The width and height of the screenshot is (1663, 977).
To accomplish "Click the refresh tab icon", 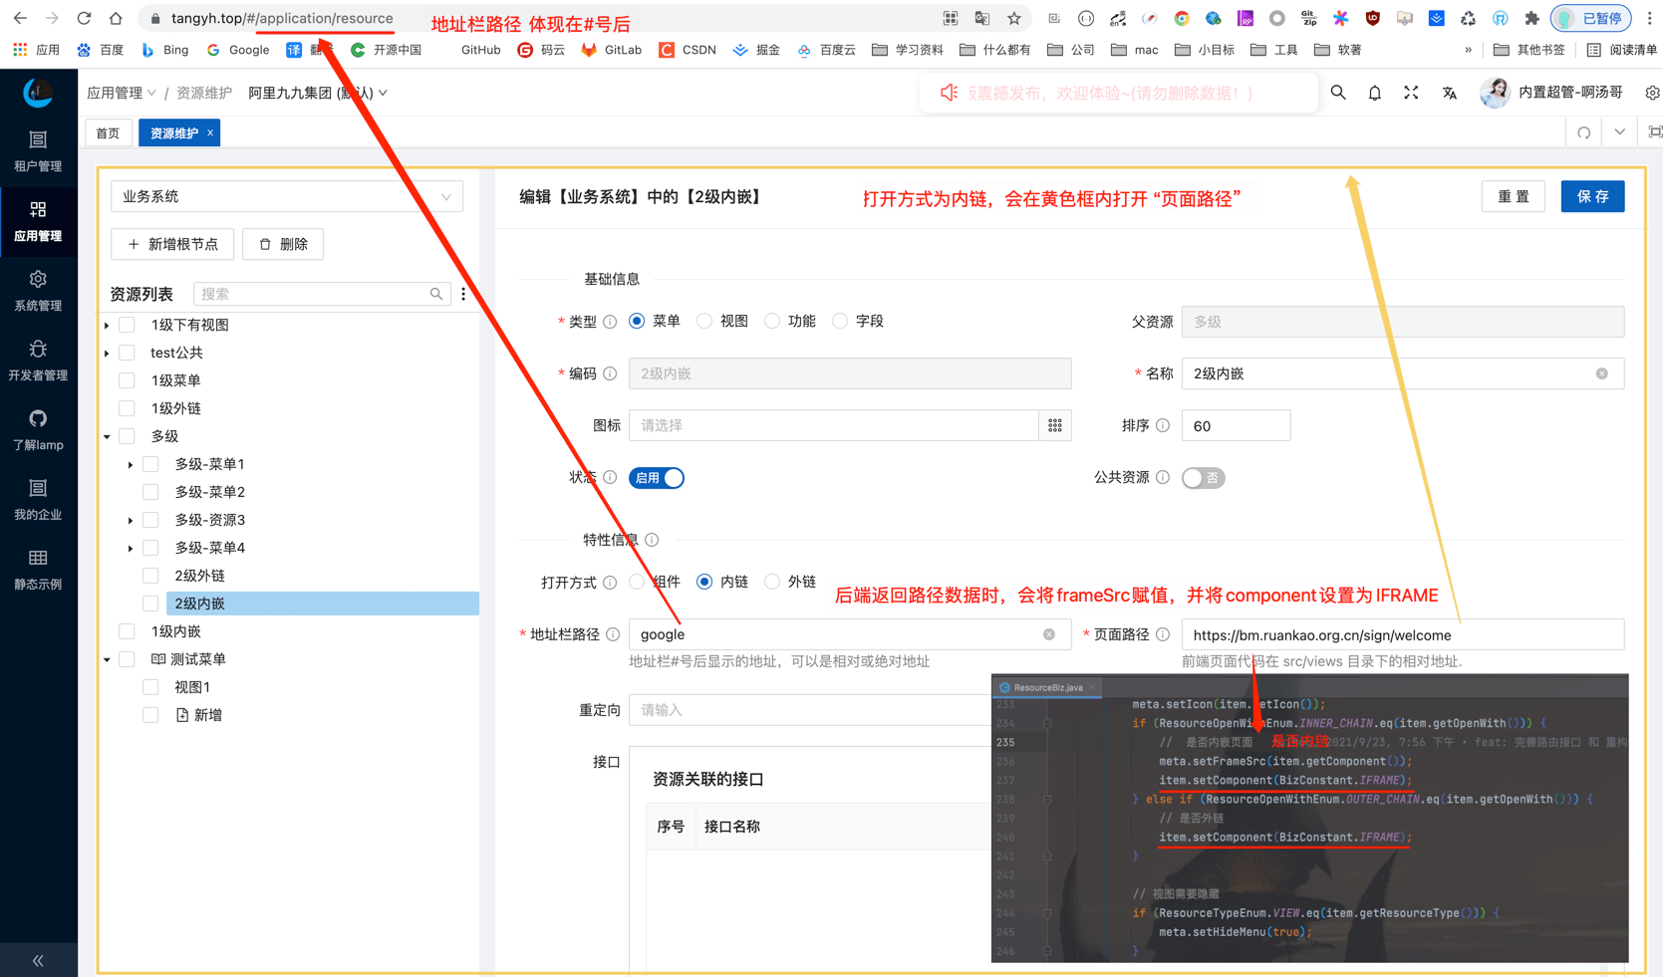I will click(x=1583, y=132).
